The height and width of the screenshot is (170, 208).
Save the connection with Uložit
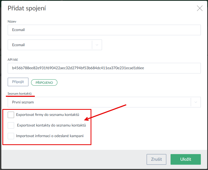pos(186,159)
